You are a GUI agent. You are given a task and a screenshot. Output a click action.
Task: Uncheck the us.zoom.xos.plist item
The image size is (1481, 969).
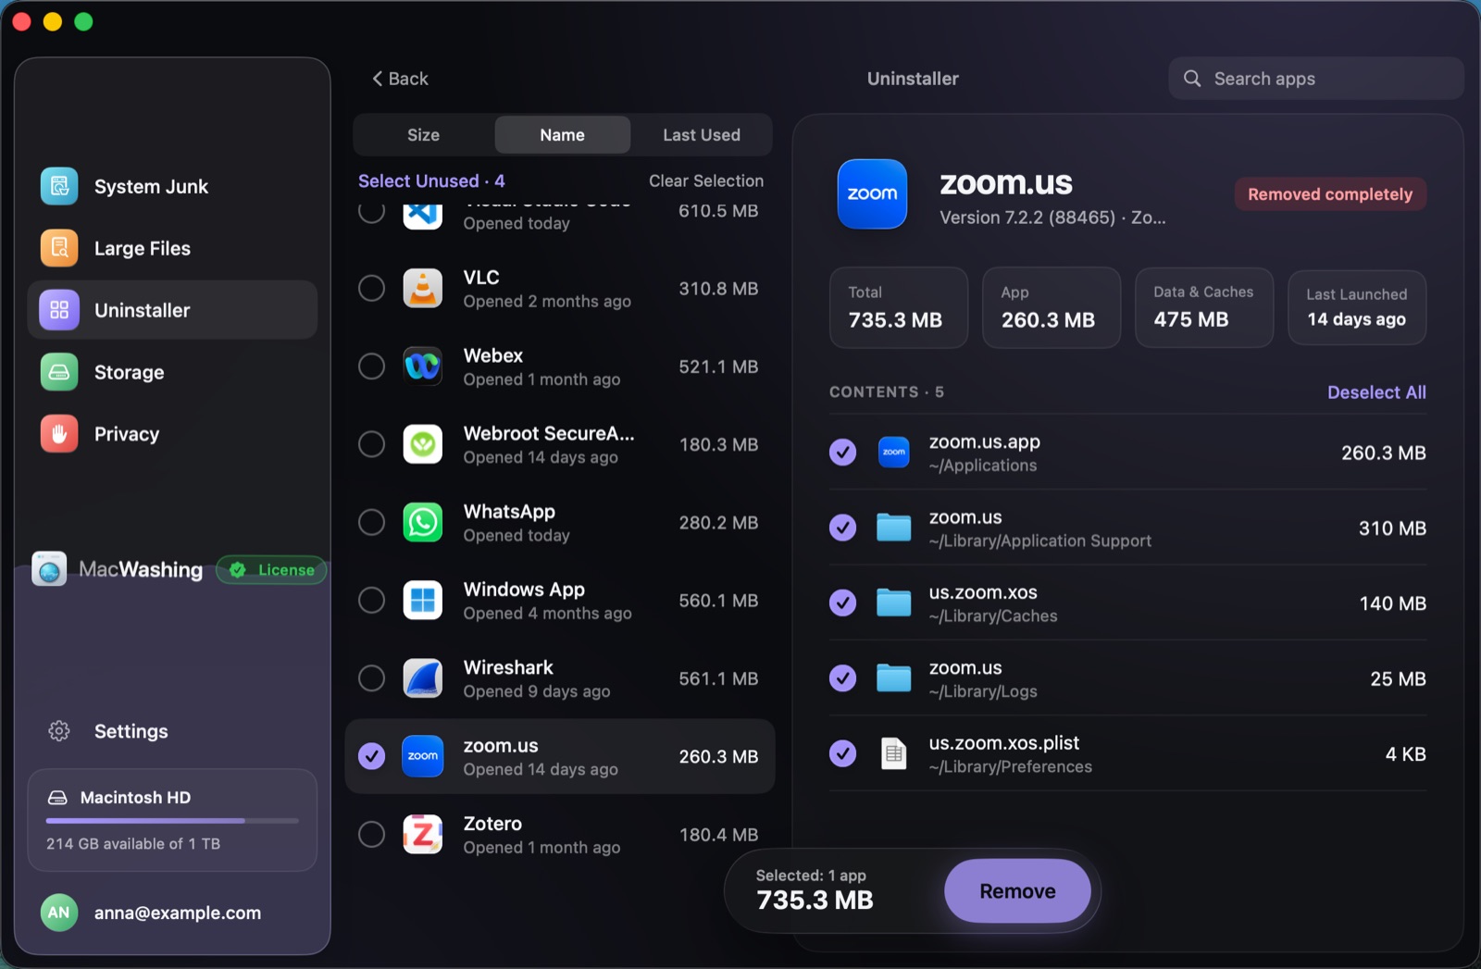842,754
